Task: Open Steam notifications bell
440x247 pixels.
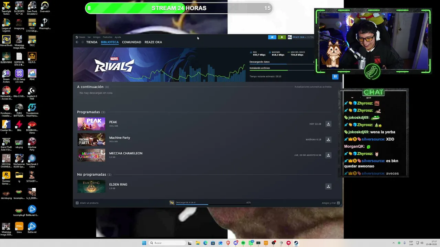Action: pyautogui.click(x=282, y=37)
